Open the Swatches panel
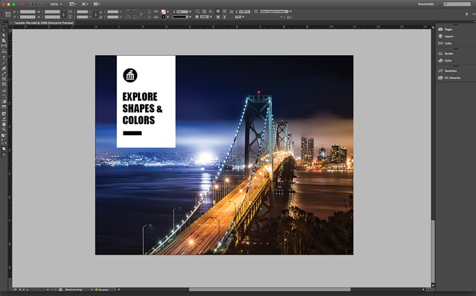Image resolution: width=476 pixels, height=296 pixels. click(450, 71)
